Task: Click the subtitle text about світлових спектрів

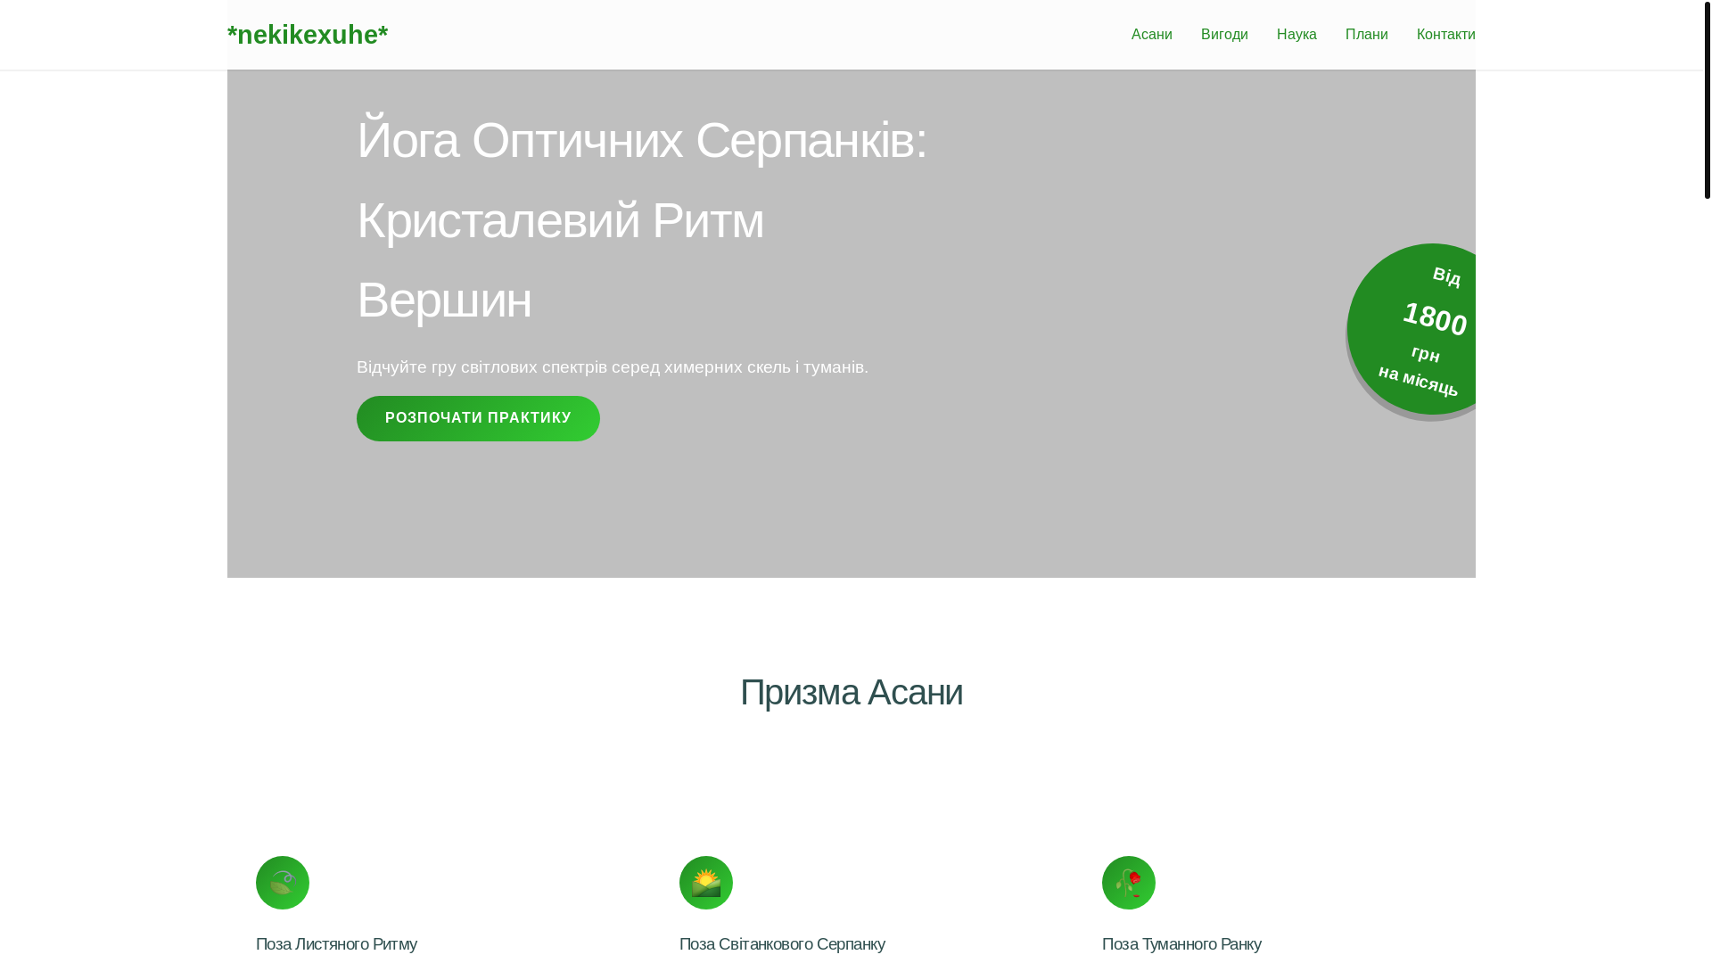Action: 613,367
